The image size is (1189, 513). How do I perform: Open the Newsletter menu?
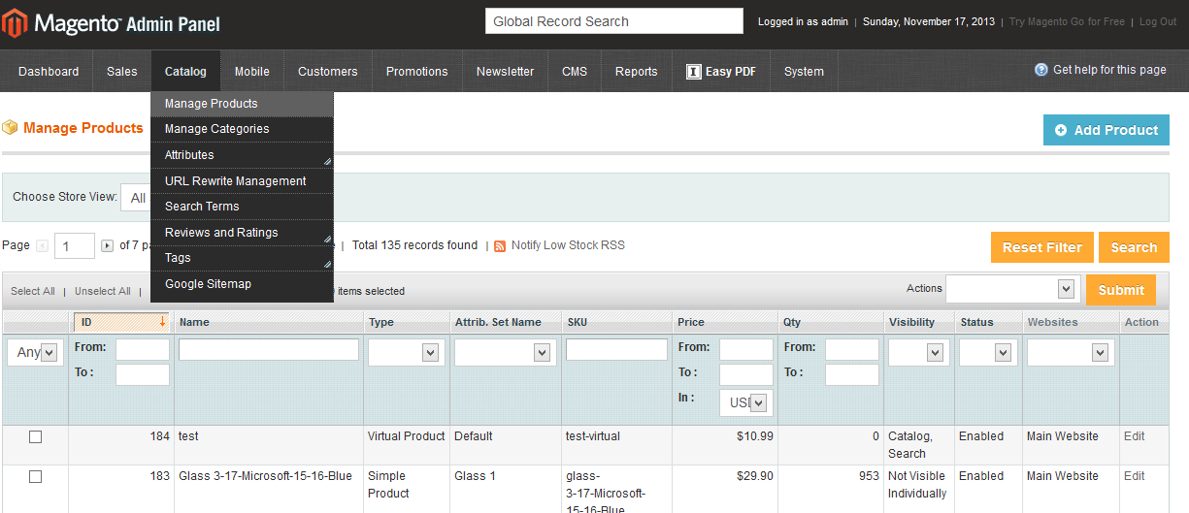(x=505, y=72)
